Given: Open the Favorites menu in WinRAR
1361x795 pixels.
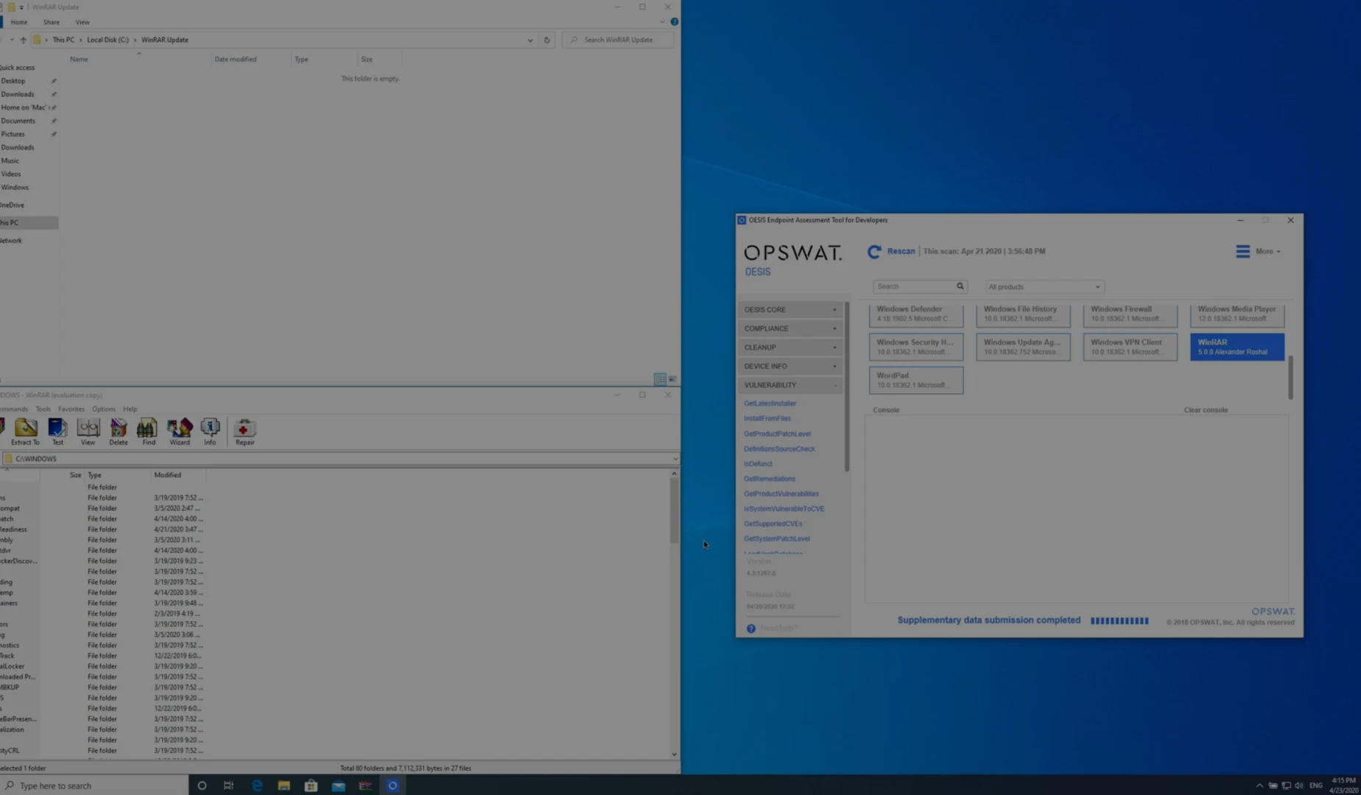Looking at the screenshot, I should click(71, 409).
